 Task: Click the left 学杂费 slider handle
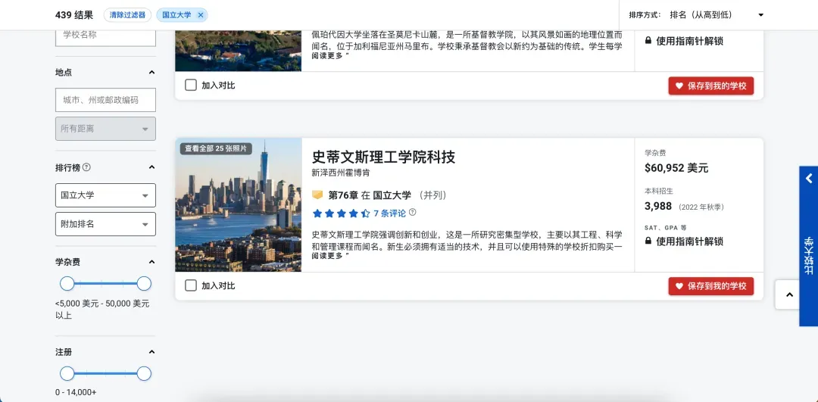pyautogui.click(x=67, y=284)
